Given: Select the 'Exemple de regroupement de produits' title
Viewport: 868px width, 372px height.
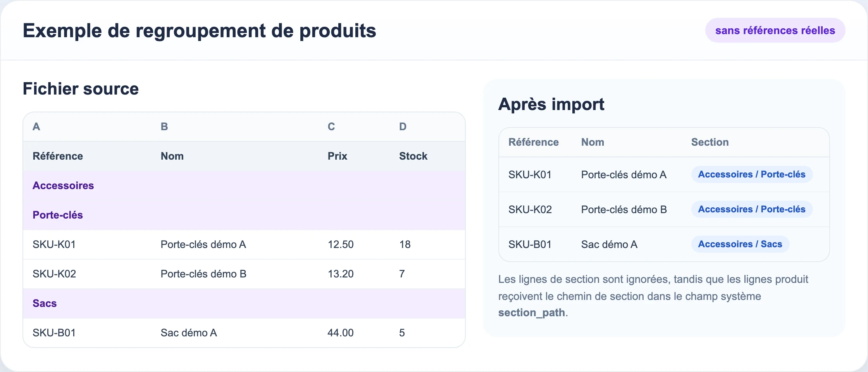Looking at the screenshot, I should [x=199, y=31].
